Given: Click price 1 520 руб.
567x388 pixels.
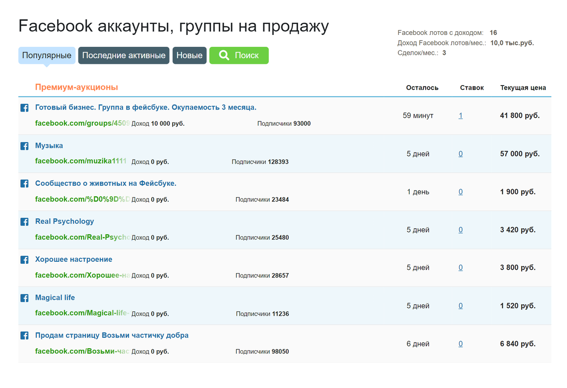Looking at the screenshot, I should [518, 306].
